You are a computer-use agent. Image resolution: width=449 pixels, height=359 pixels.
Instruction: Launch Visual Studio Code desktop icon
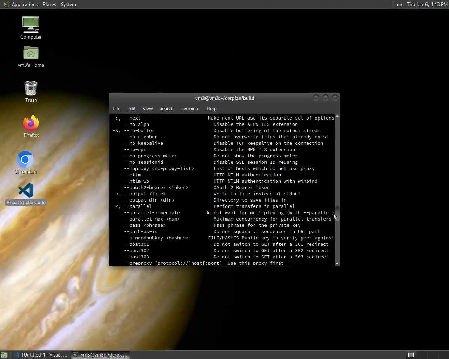(26, 194)
